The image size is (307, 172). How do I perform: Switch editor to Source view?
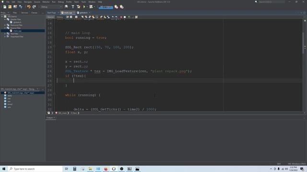[x=50, y=17]
